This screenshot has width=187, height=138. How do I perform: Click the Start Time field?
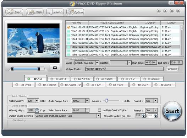click(x=151, y=63)
